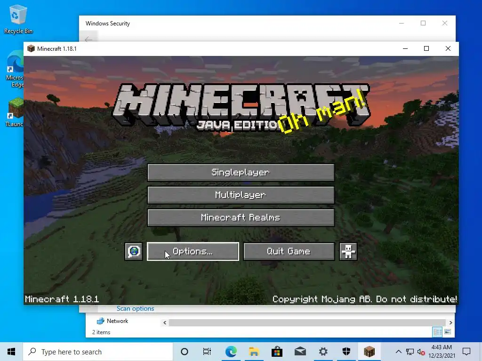This screenshot has width=482, height=361.
Task: Maximize the Minecraft window
Action: point(426,48)
